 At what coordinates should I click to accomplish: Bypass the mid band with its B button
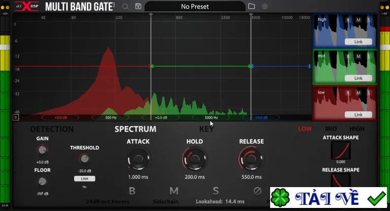click(x=348, y=56)
